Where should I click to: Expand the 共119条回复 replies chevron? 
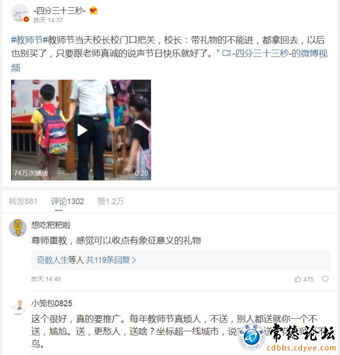pos(134,260)
